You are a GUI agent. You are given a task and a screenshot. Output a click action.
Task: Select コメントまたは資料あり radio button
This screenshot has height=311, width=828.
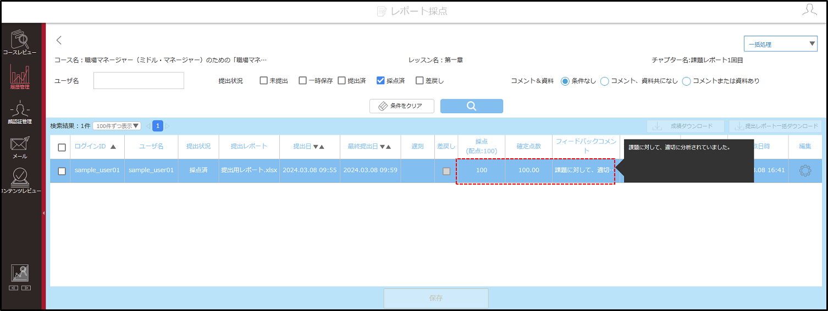[686, 81]
